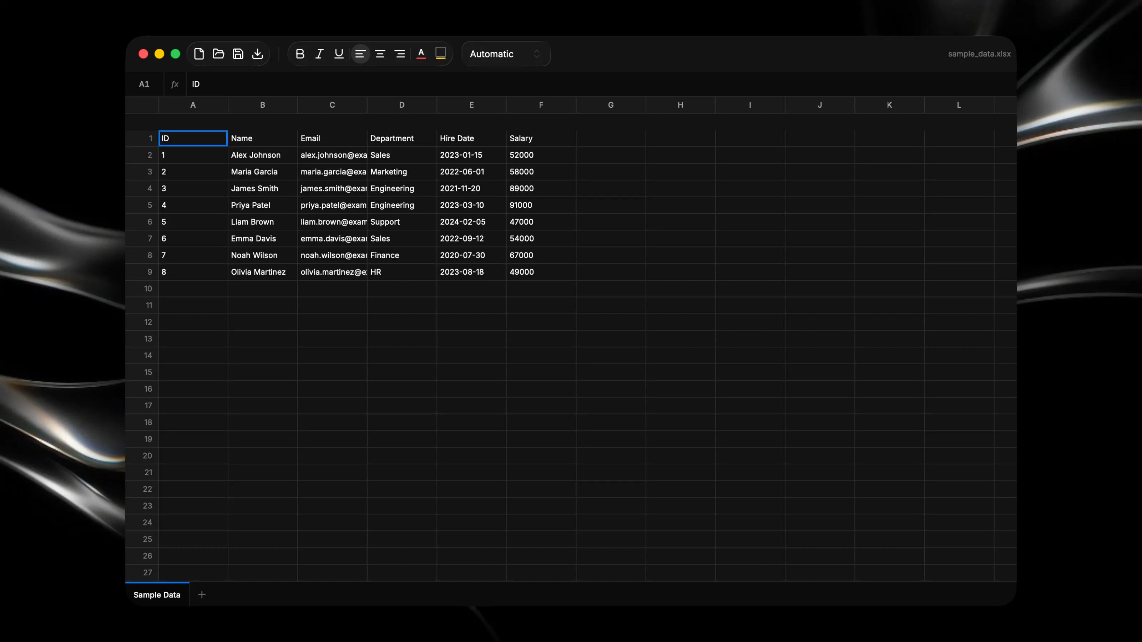
Task: Click the formula bar showing ID
Action: (601, 84)
